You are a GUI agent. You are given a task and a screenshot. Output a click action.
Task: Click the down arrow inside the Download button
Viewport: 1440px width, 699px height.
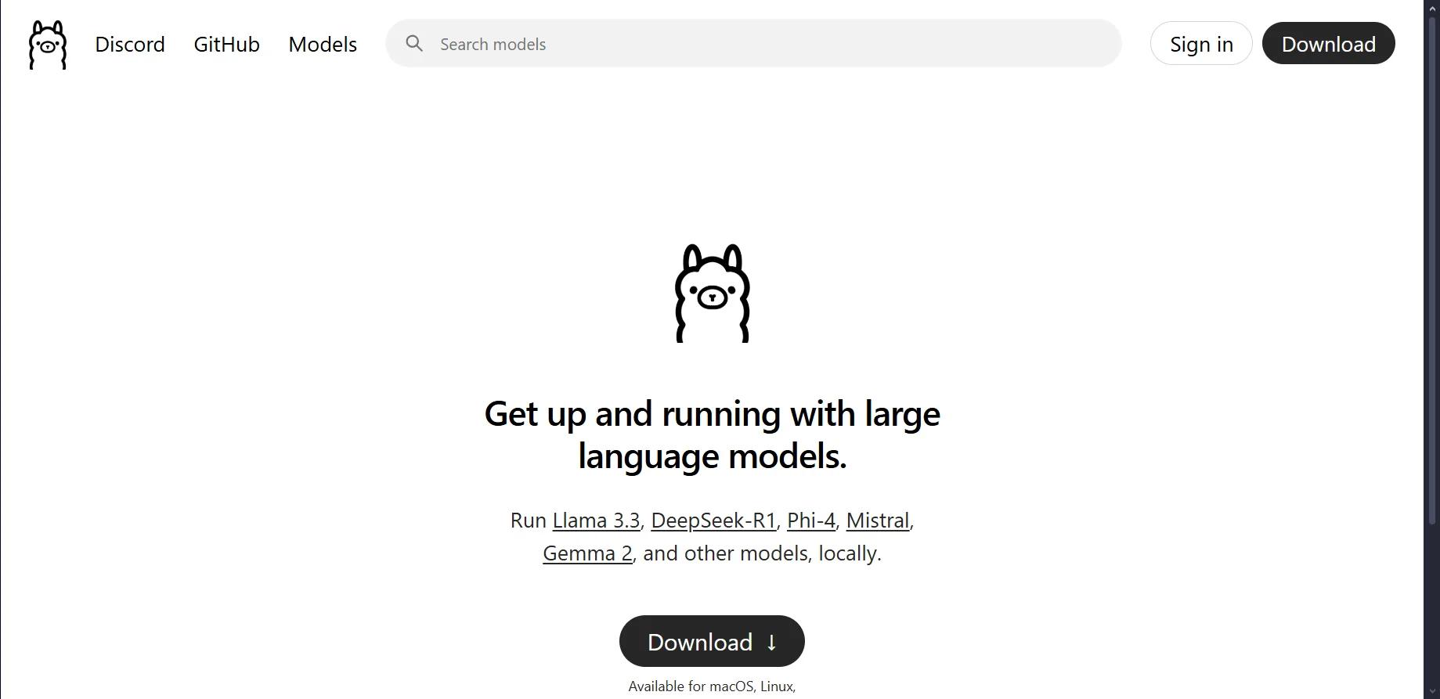coord(771,643)
